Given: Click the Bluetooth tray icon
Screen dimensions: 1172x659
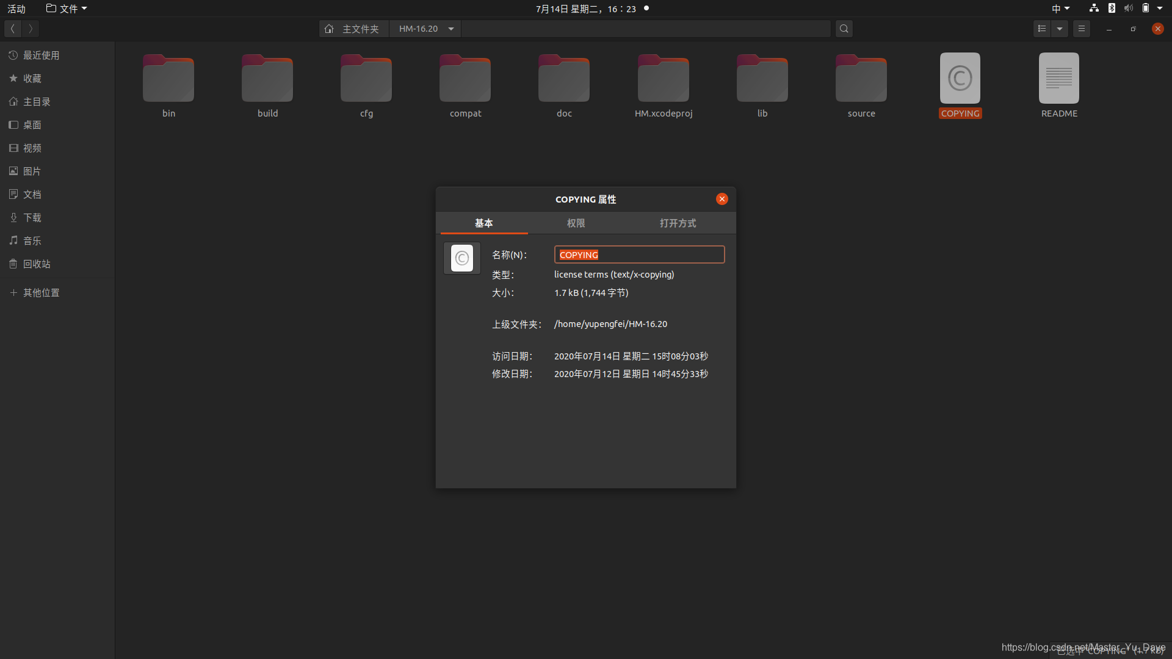Looking at the screenshot, I should pyautogui.click(x=1112, y=9).
